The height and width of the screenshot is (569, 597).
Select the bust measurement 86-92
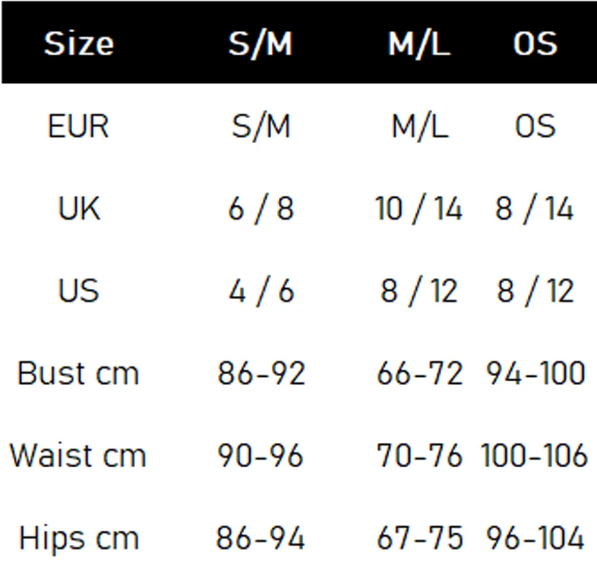[261, 374]
